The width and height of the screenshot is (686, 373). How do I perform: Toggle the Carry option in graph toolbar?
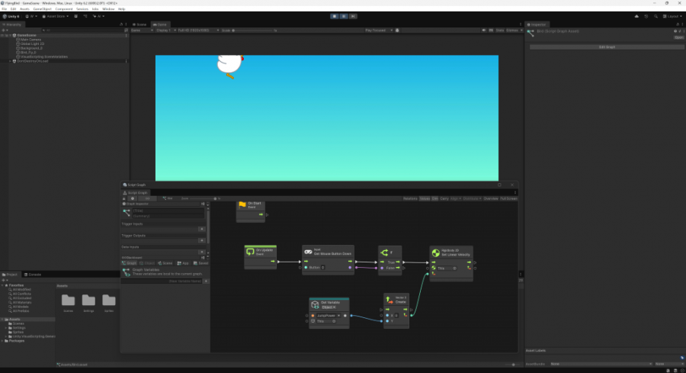[x=444, y=198]
